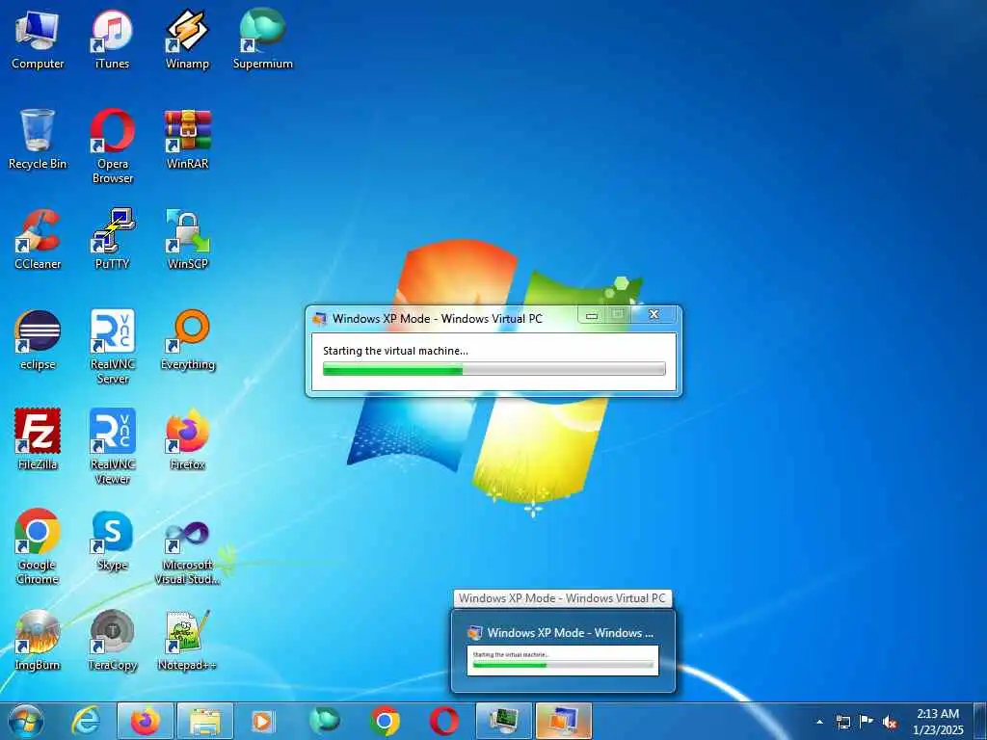Viewport: 987px width, 740px height.
Task: Select the RealVNC Server shortcut
Action: tap(112, 347)
